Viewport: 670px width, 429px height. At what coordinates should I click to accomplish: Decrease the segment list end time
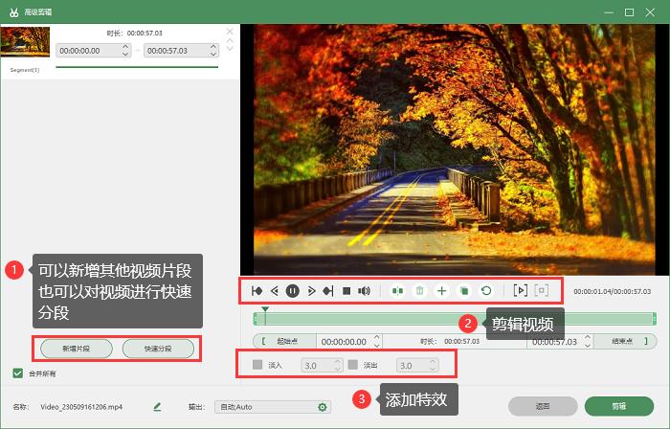(x=213, y=54)
